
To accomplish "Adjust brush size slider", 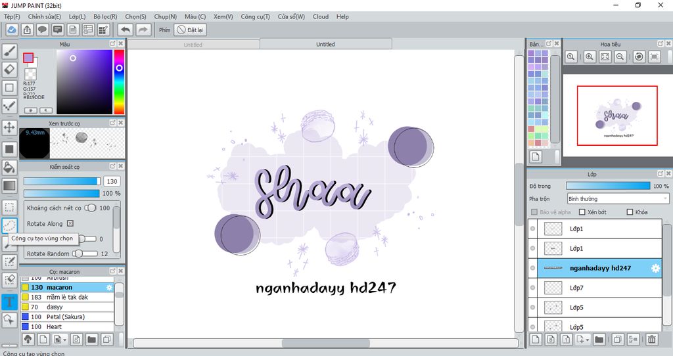I will pyautogui.click(x=62, y=181).
